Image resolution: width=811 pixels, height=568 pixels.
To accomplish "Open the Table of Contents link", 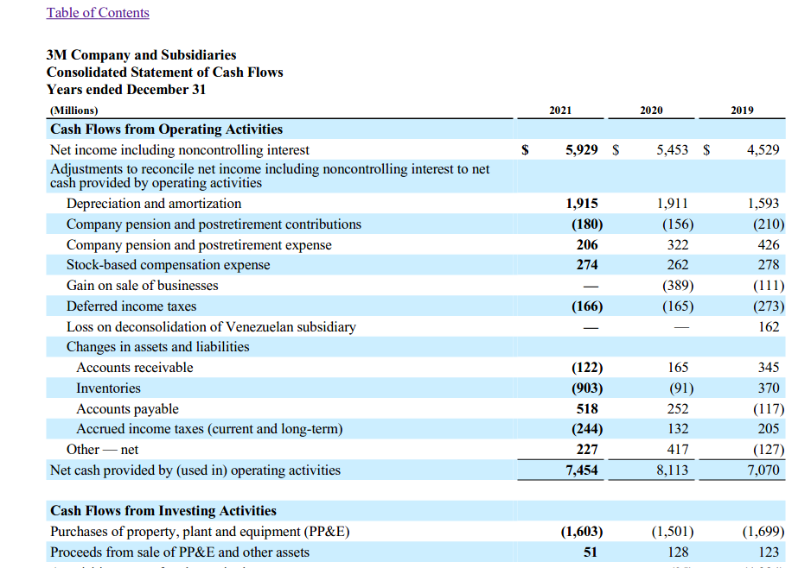I will (98, 12).
